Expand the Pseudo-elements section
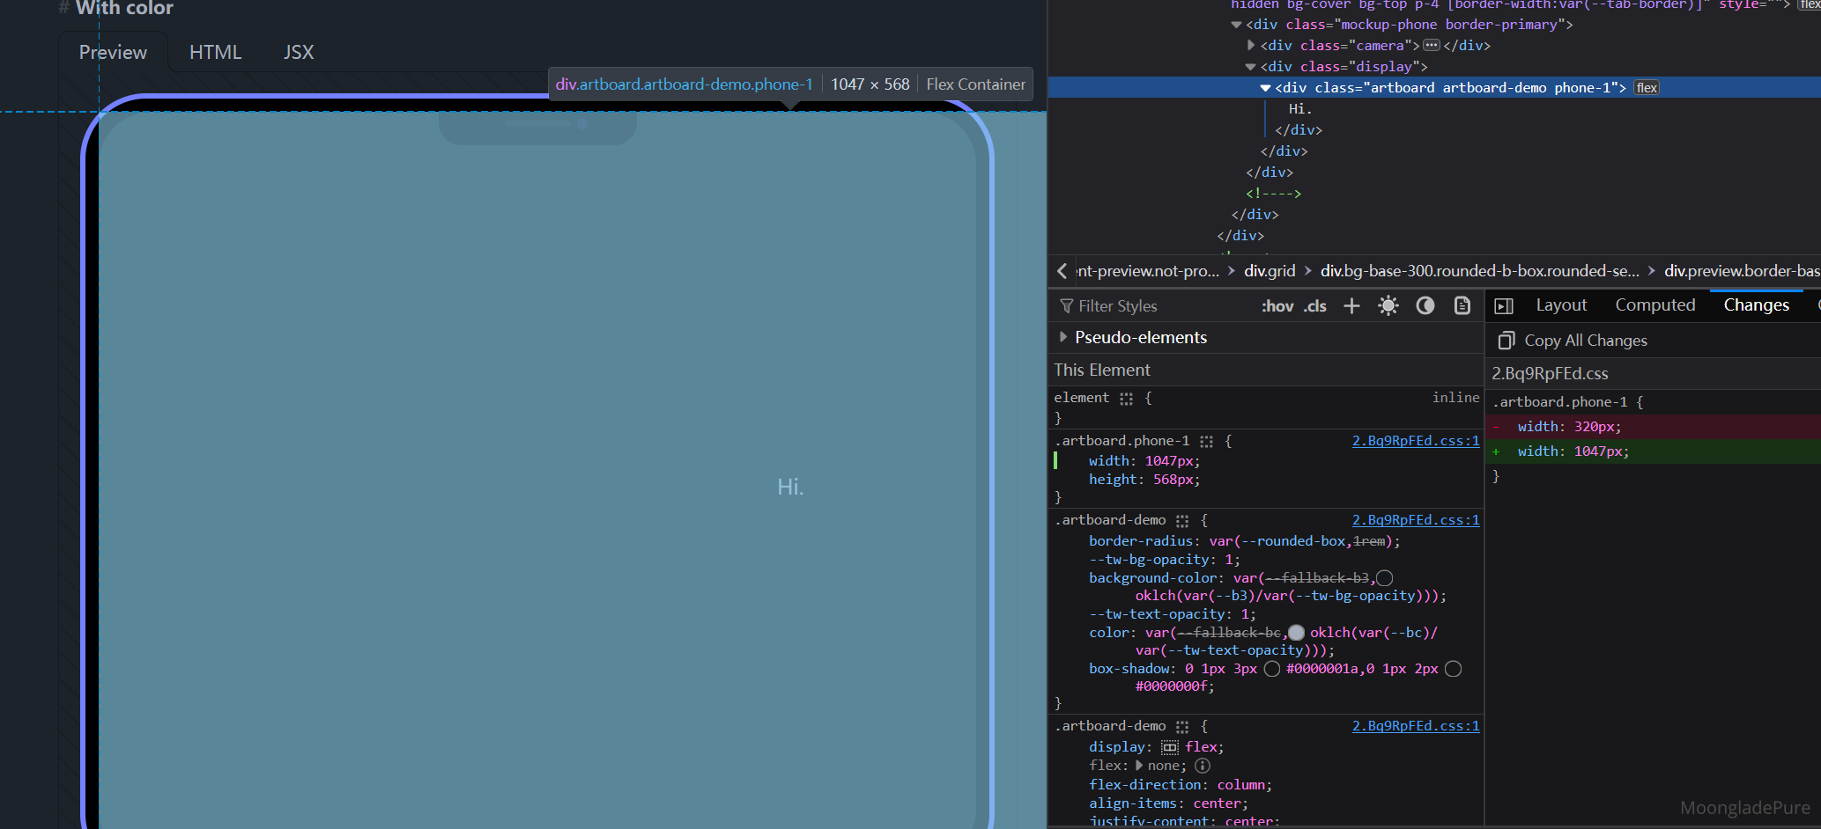Screen dimensions: 1821x829 1063,337
